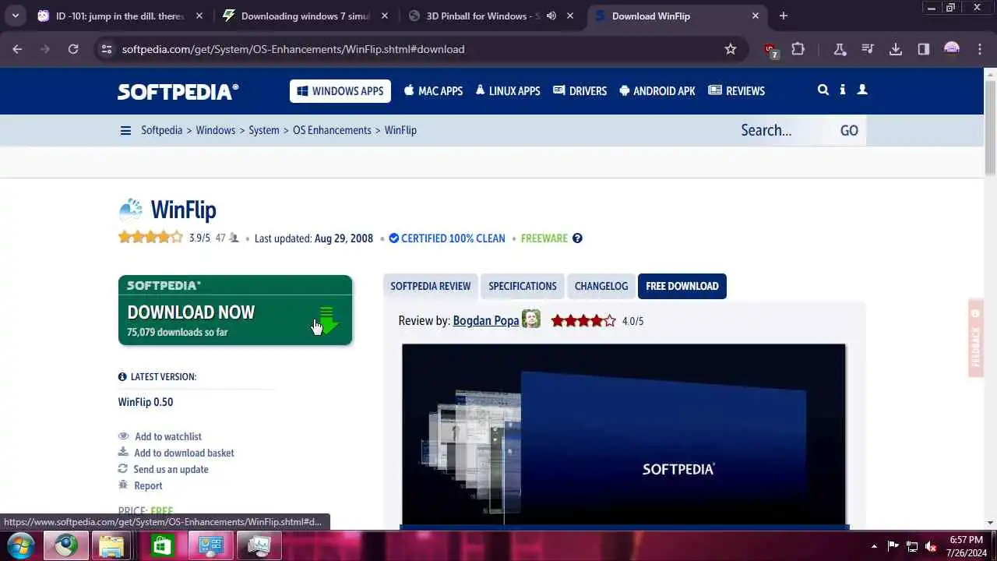Click the red 4.0/5 review stars

click(x=583, y=320)
